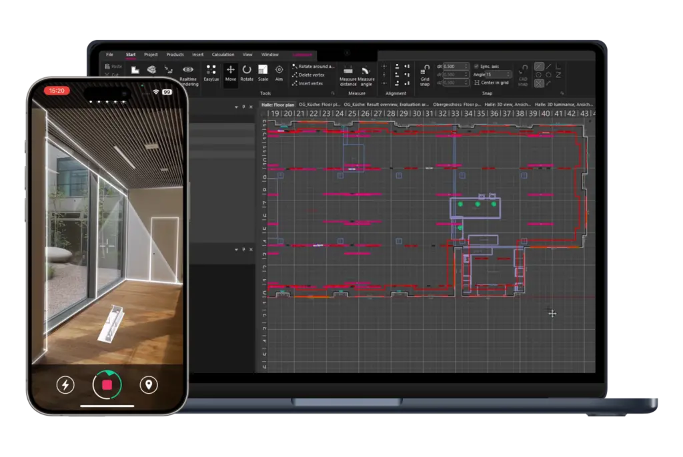
Task: Open the EasyLux tool
Action: (211, 71)
